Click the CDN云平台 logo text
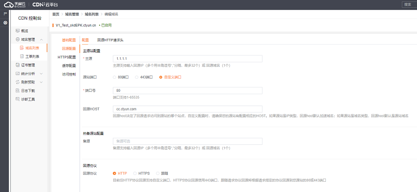The height and width of the screenshot is (192, 417). coord(45,4)
